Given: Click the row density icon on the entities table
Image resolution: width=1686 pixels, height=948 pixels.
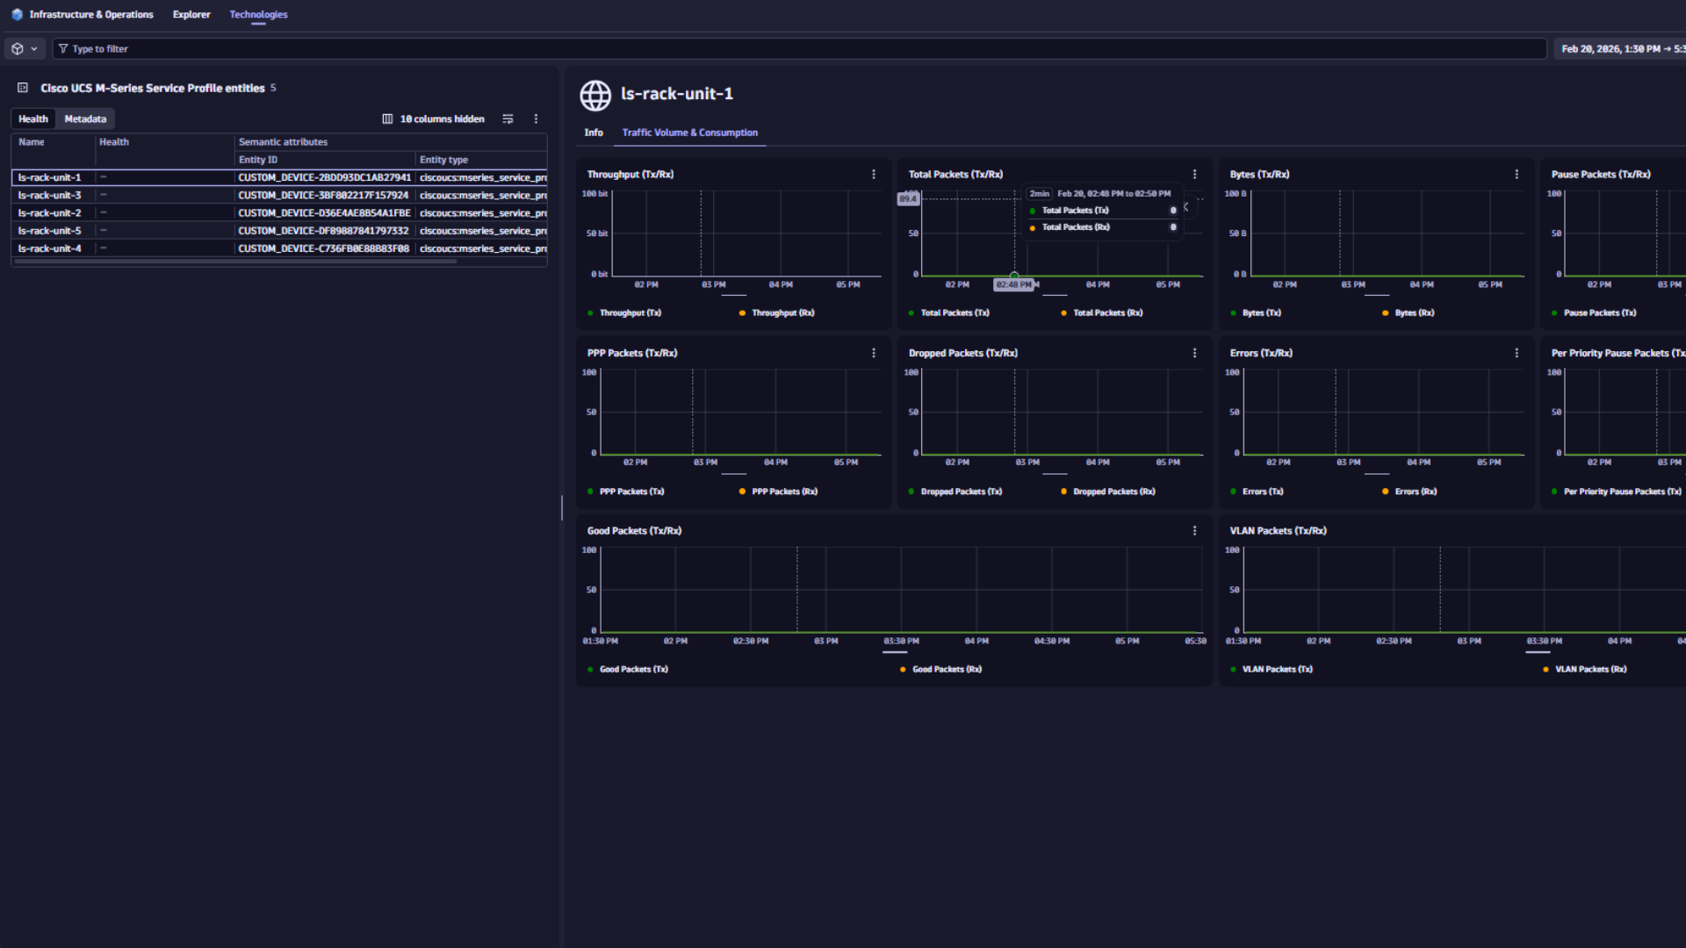Looking at the screenshot, I should [x=508, y=118].
